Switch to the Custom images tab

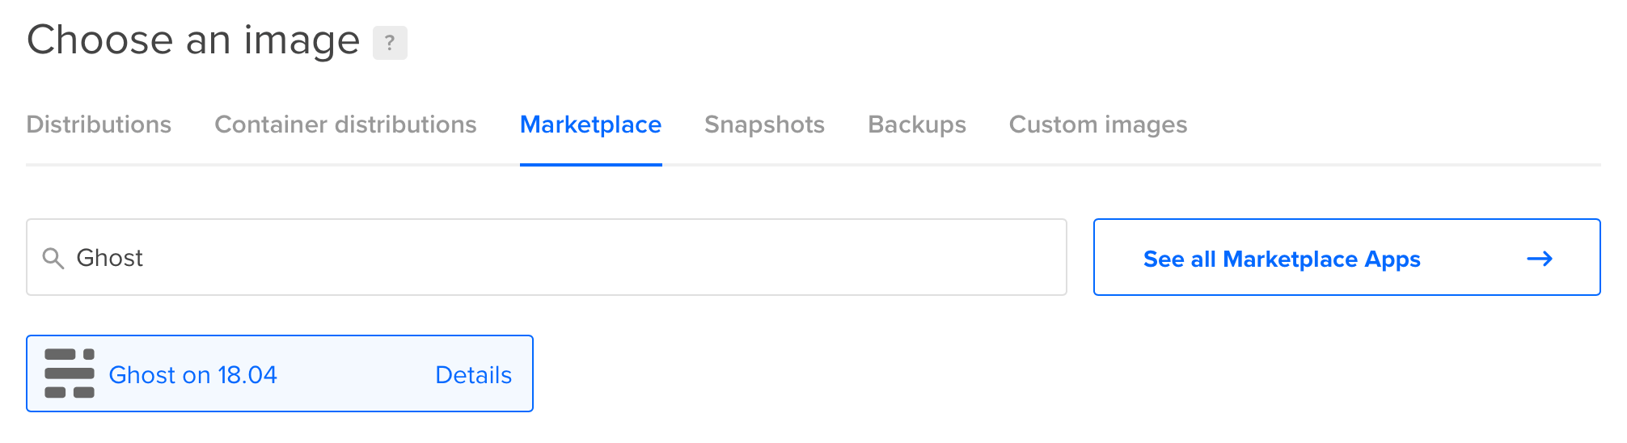[1098, 124]
